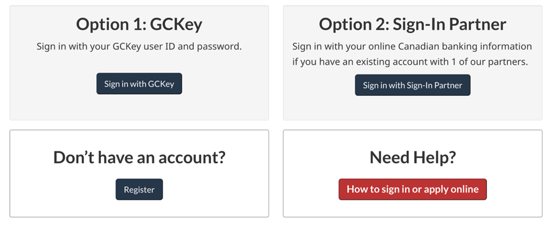
Task: Click the word GCKey in Option 1 title
Action: [x=176, y=24]
